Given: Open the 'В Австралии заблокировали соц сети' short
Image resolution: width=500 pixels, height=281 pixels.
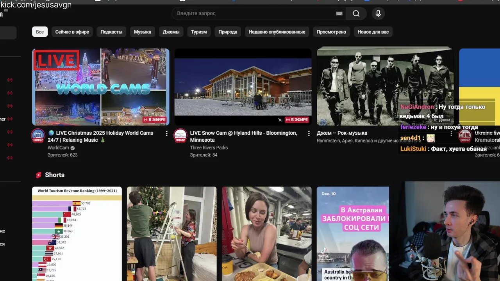Looking at the screenshot, I should [353, 234].
